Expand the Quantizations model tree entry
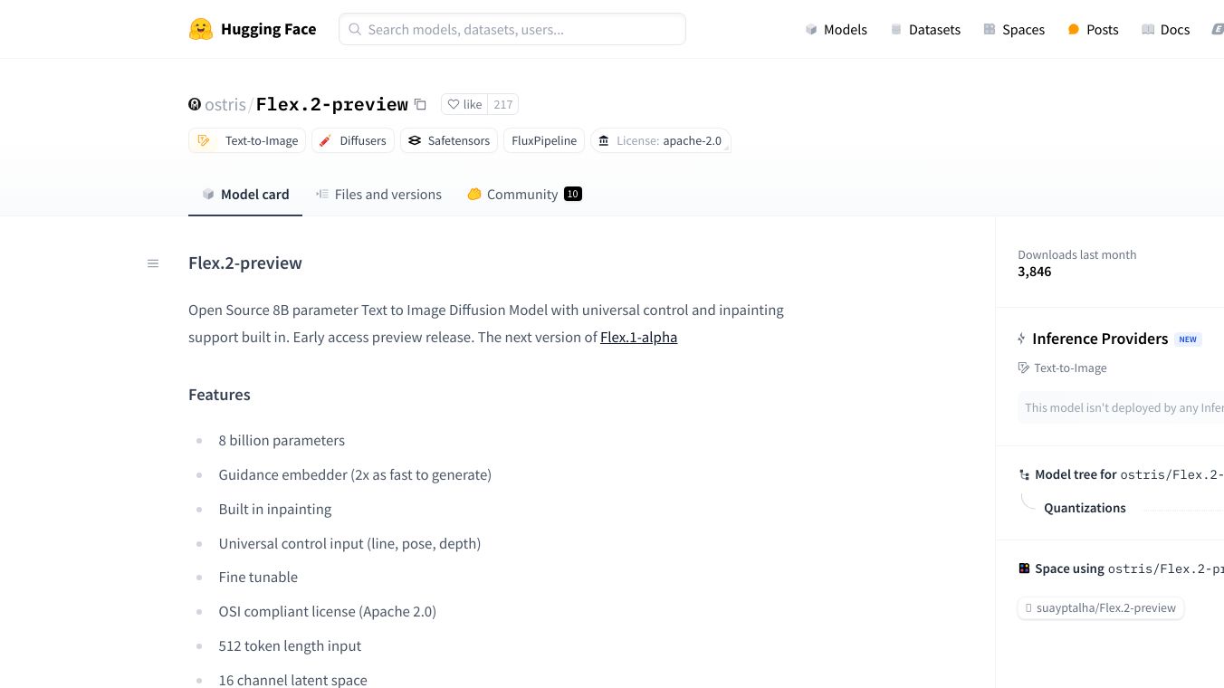The height and width of the screenshot is (688, 1224). 1085,508
